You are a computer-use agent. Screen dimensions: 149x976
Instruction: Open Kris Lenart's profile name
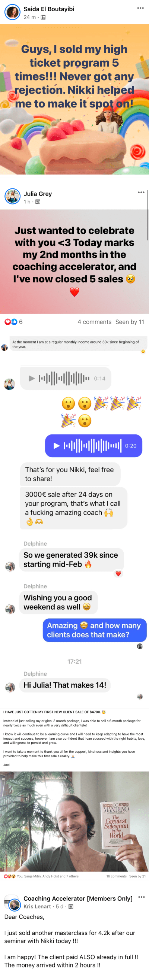pos(37,906)
